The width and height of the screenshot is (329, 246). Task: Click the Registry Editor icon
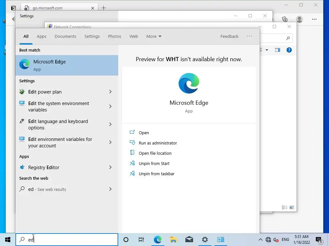tap(22, 167)
